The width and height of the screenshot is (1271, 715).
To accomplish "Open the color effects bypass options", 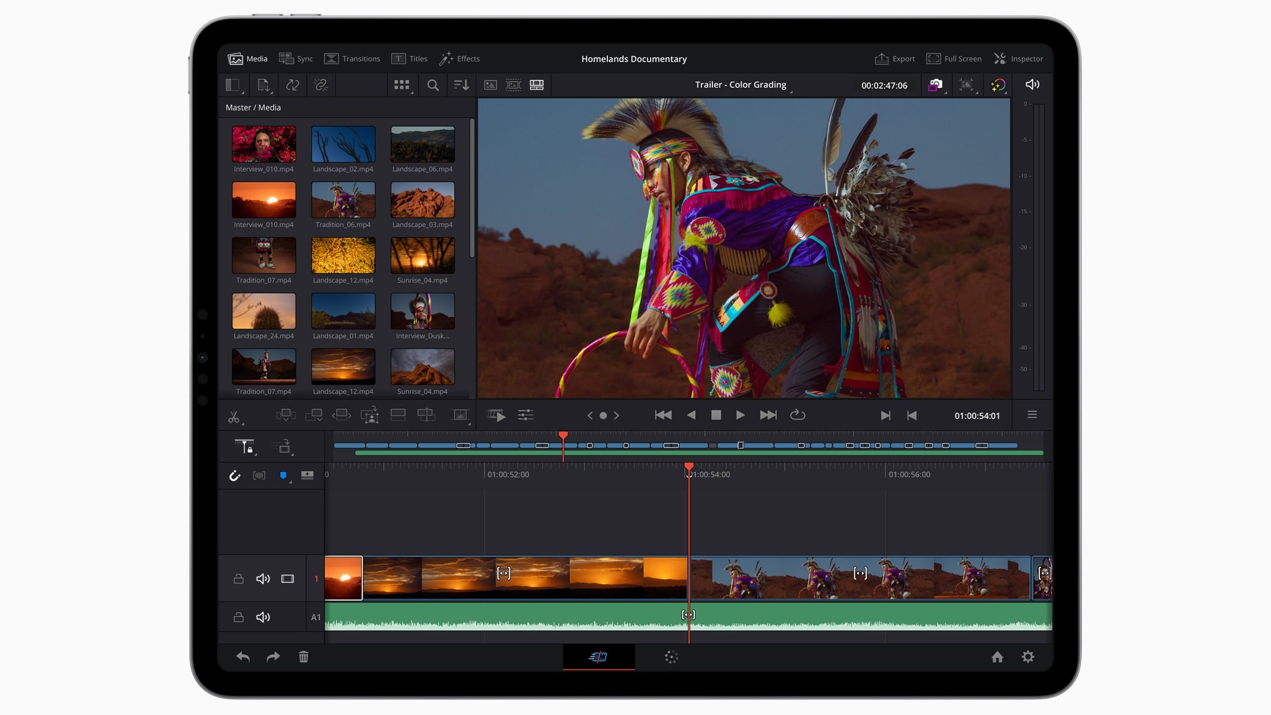I will (x=998, y=85).
